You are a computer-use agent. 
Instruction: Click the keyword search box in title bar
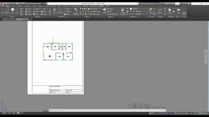click(149, 4)
